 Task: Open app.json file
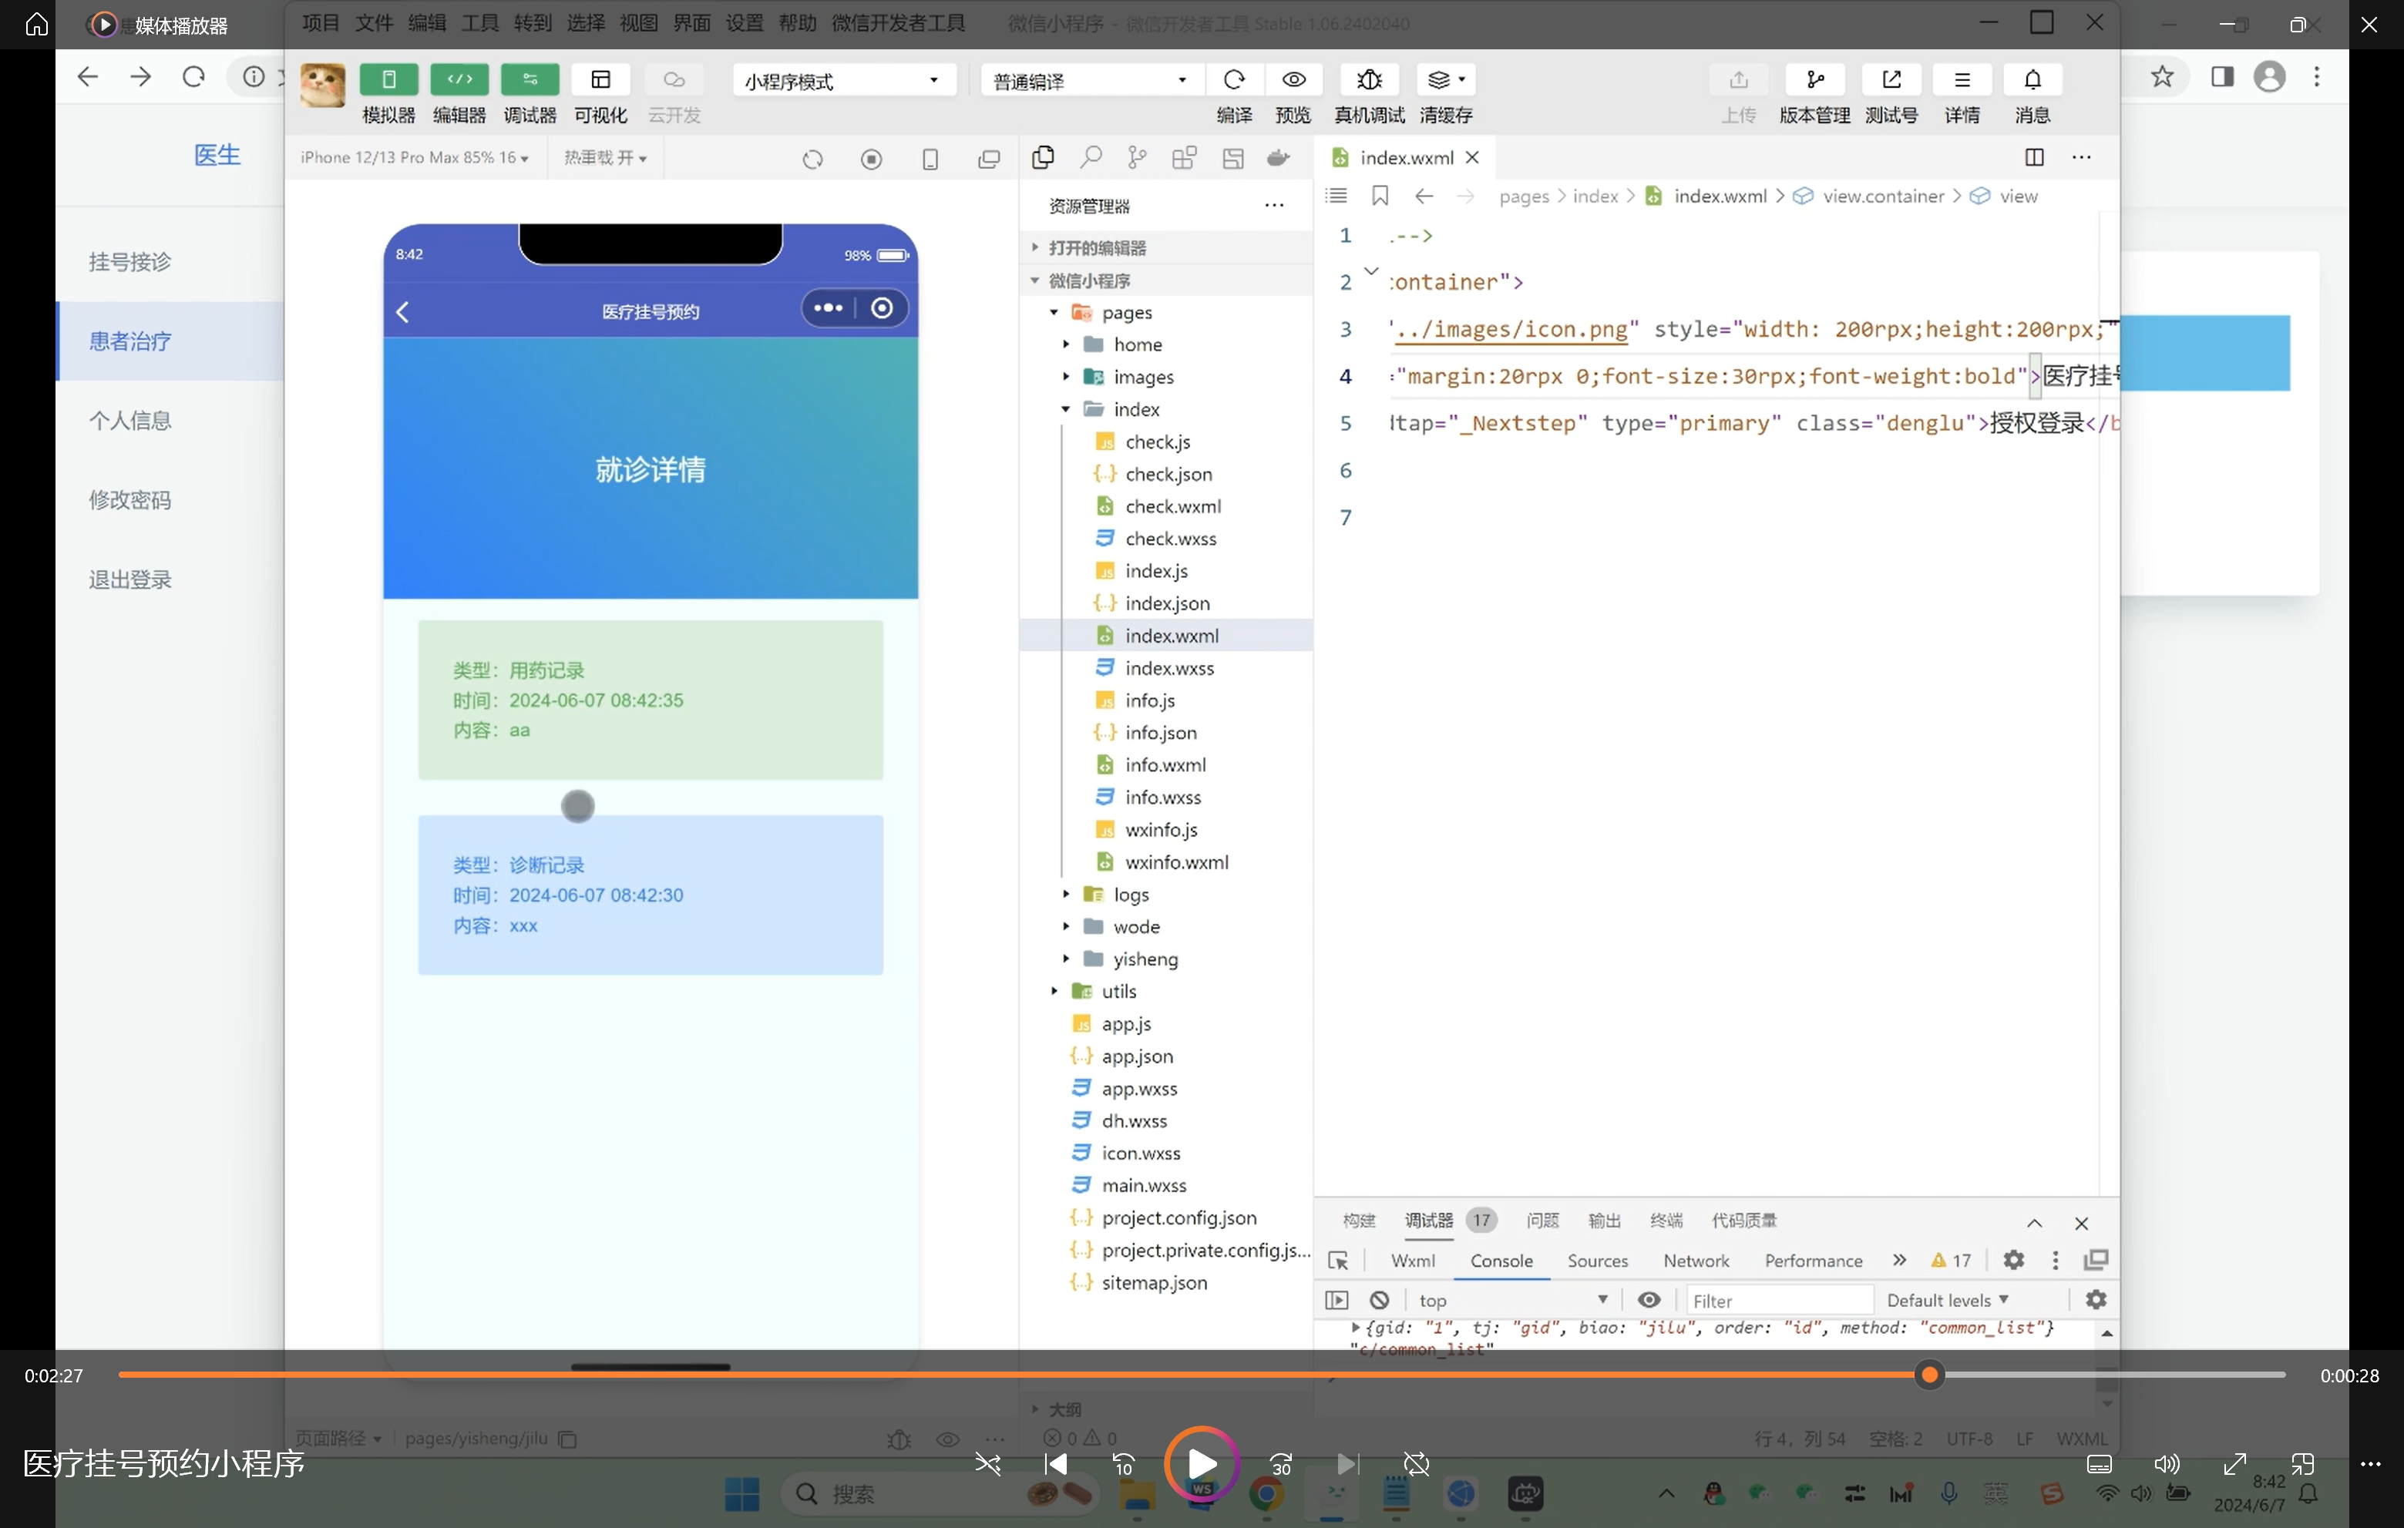point(1137,1056)
